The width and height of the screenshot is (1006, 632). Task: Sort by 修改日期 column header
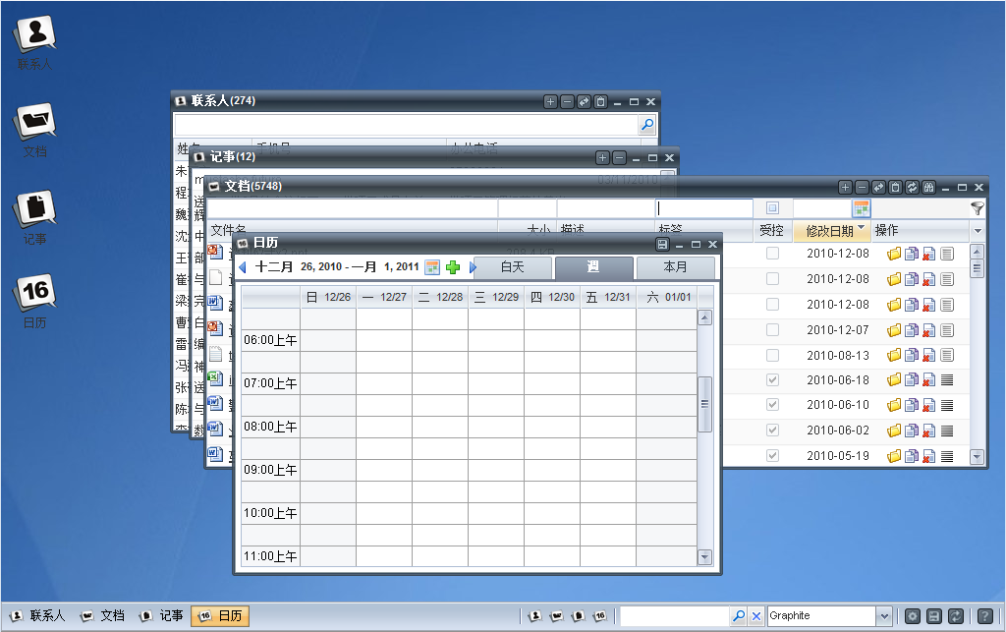click(832, 231)
